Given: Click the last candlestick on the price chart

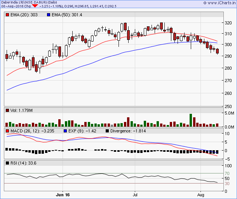Looking at the screenshot, I should 217,51.
